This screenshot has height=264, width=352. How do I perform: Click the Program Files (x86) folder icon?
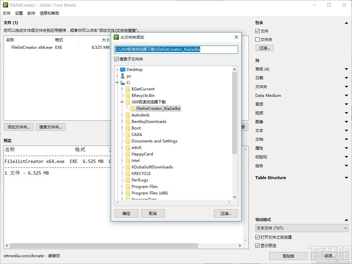click(128, 193)
